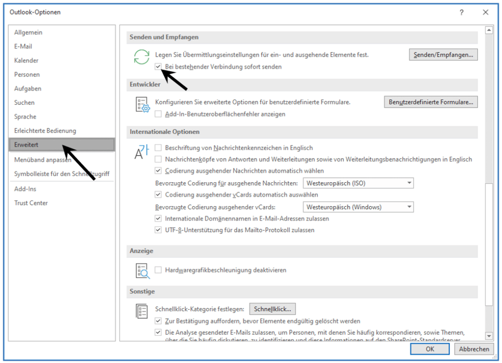Viewport: 502px width, 363px height.
Task: Open dialog help question mark
Action: coord(461,12)
